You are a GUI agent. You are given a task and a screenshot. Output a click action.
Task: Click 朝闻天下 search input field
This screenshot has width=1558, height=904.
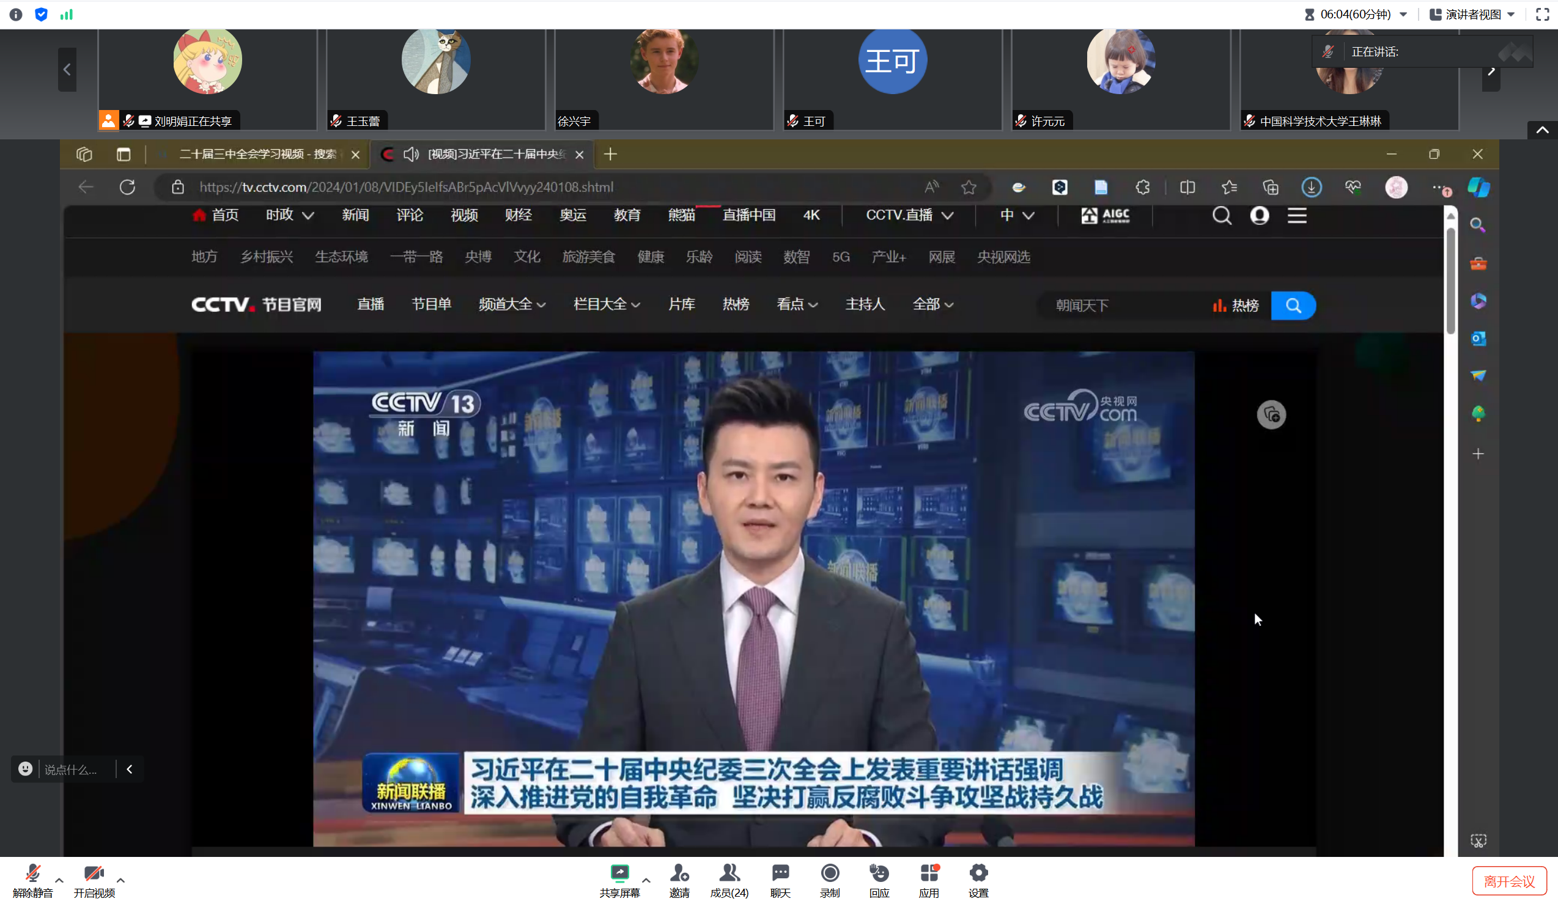1122,305
